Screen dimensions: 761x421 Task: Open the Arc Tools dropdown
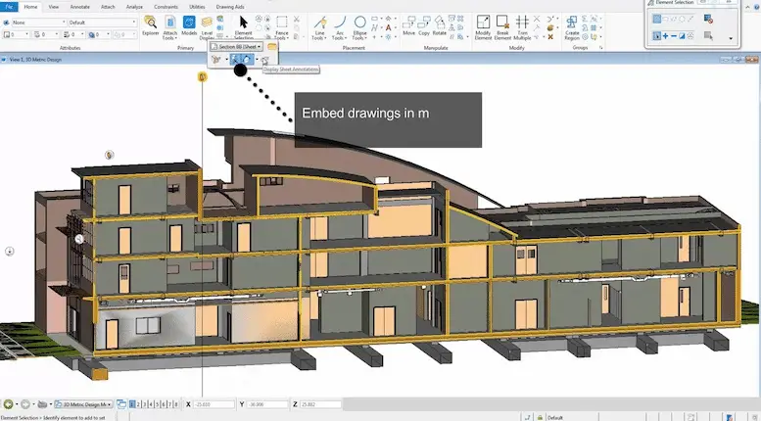click(x=339, y=27)
